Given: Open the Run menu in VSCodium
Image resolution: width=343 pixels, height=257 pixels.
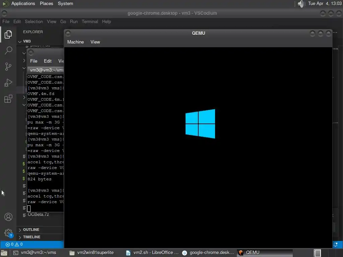Looking at the screenshot, I should click(x=74, y=22).
